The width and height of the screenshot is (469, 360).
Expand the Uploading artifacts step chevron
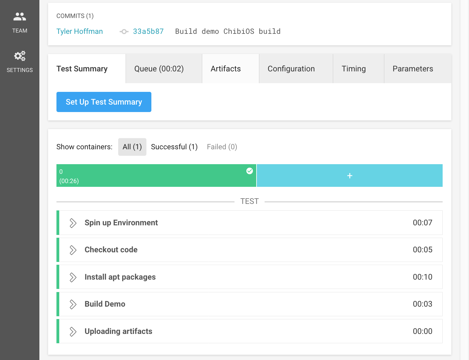(73, 331)
